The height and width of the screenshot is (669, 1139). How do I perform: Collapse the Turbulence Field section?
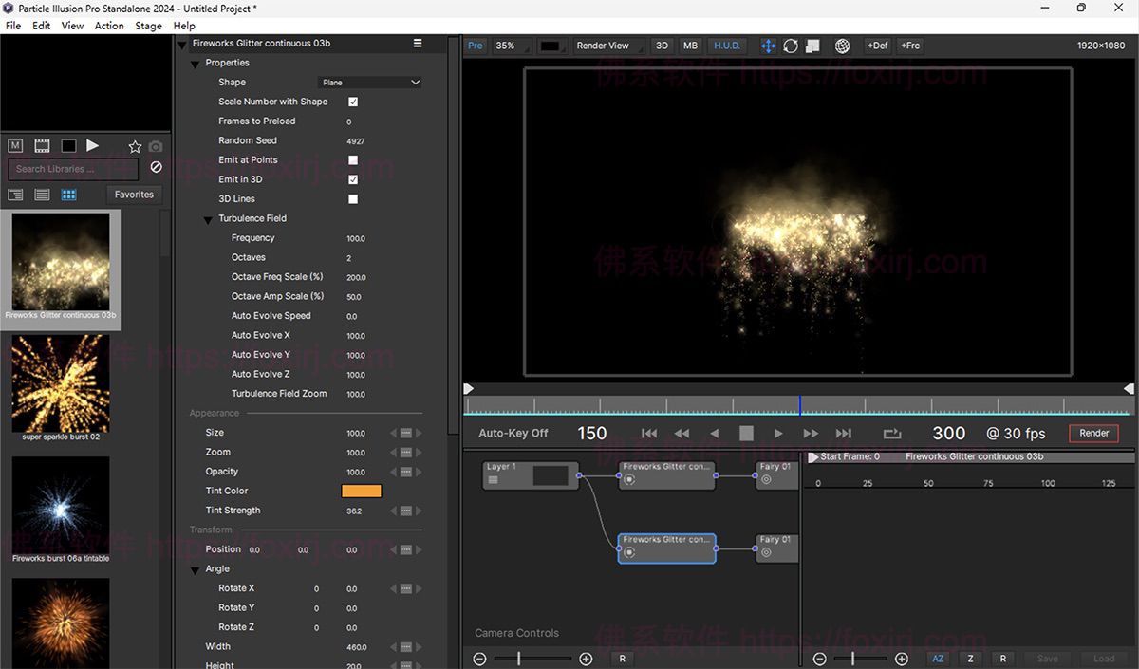point(208,219)
